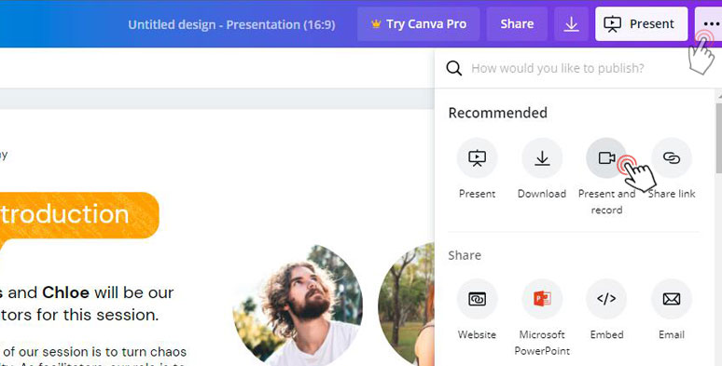This screenshot has width=722, height=366.
Task: Select the Email share option
Action: pyautogui.click(x=672, y=299)
